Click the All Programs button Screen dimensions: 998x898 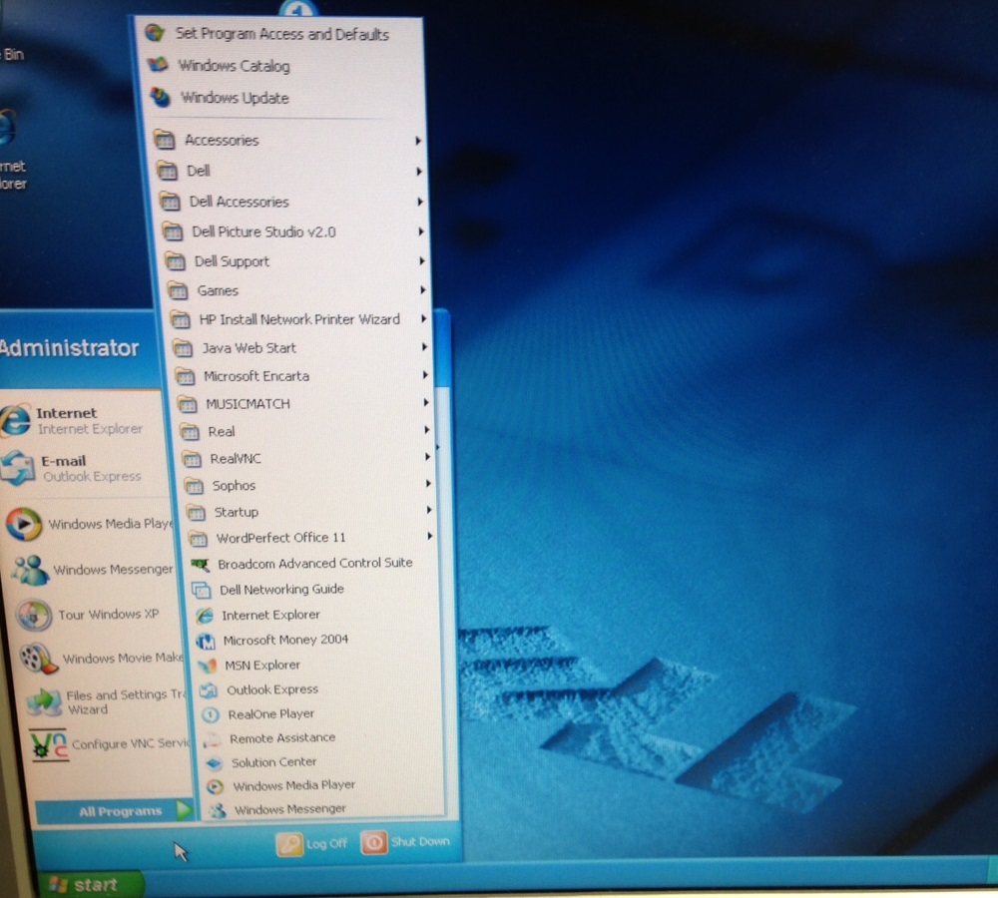[120, 811]
